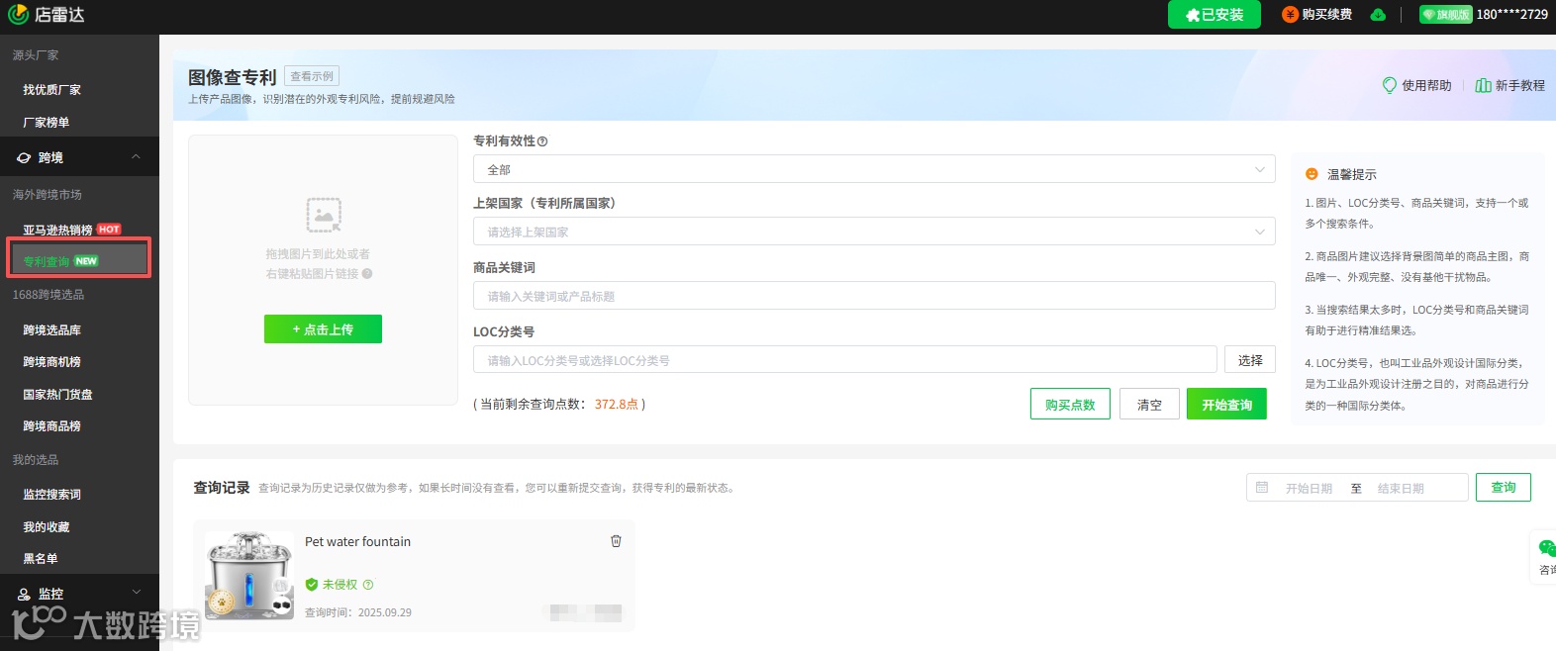Delete the Pet water fountain record

616,541
